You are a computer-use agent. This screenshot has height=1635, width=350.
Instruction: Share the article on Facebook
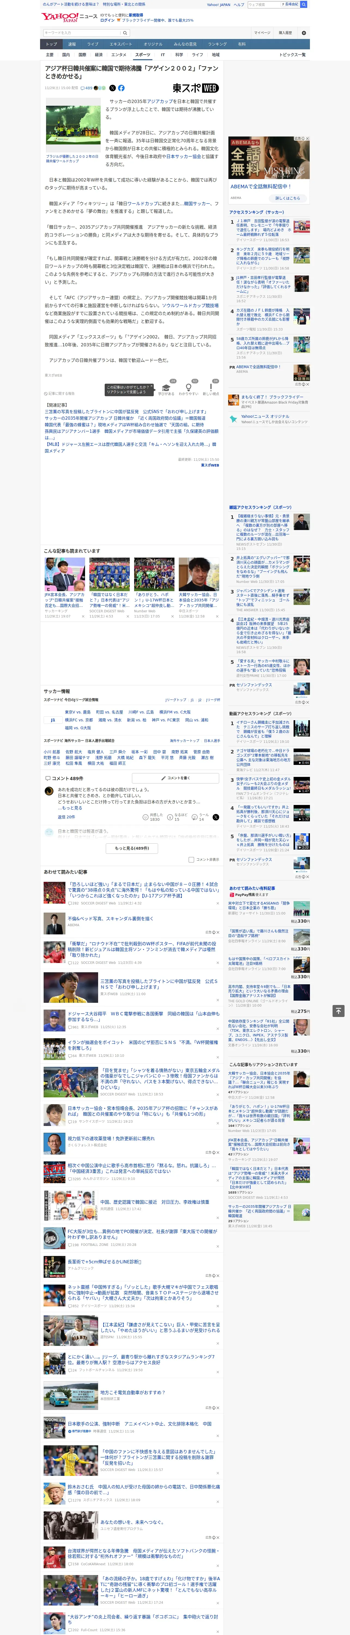(121, 88)
